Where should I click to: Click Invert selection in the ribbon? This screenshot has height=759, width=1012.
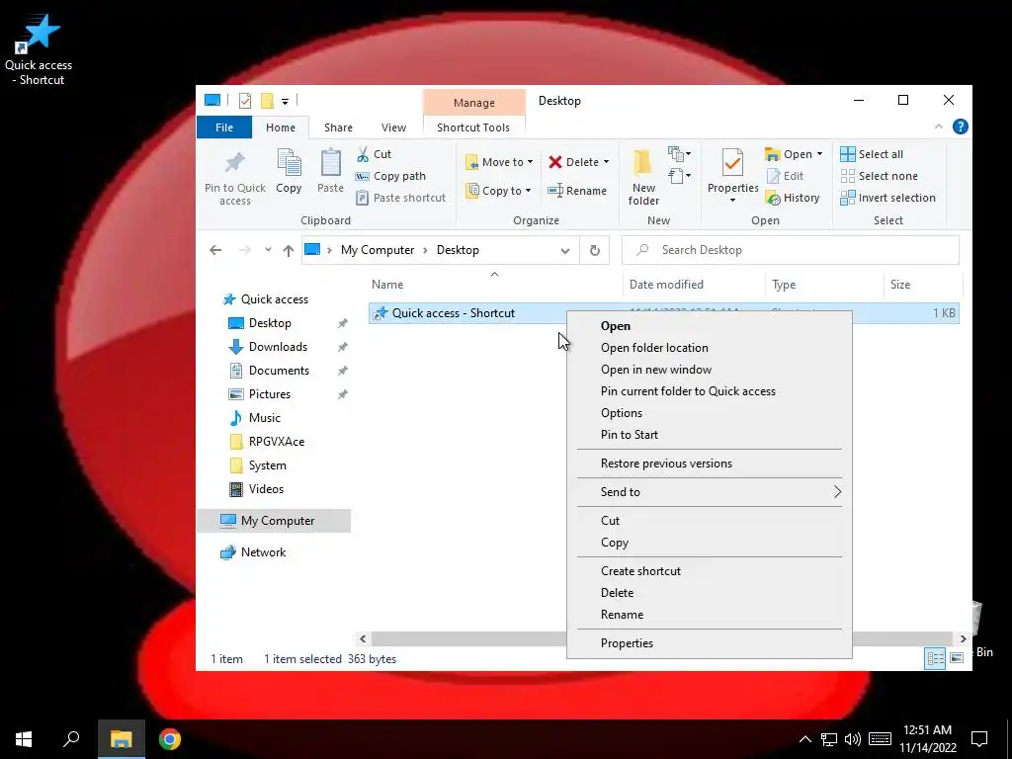tap(888, 198)
